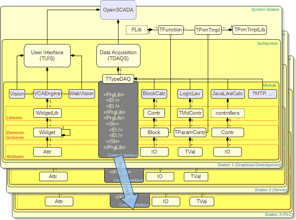Select the dashed FLib box
This screenshot has height=220, width=296.
coord(136,30)
